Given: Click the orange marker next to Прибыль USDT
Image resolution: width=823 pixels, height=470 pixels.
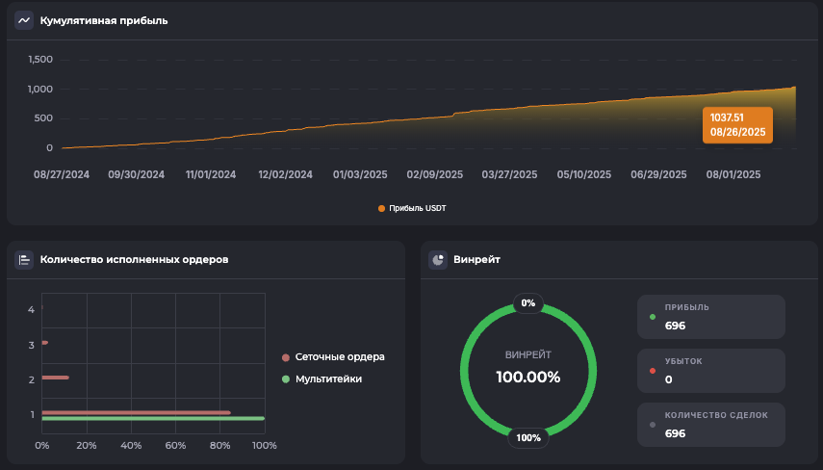Looking at the screenshot, I should (x=382, y=208).
